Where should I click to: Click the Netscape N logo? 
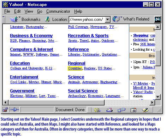[x=158, y=19]
